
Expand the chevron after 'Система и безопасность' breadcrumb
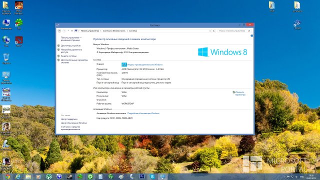click(x=127, y=31)
